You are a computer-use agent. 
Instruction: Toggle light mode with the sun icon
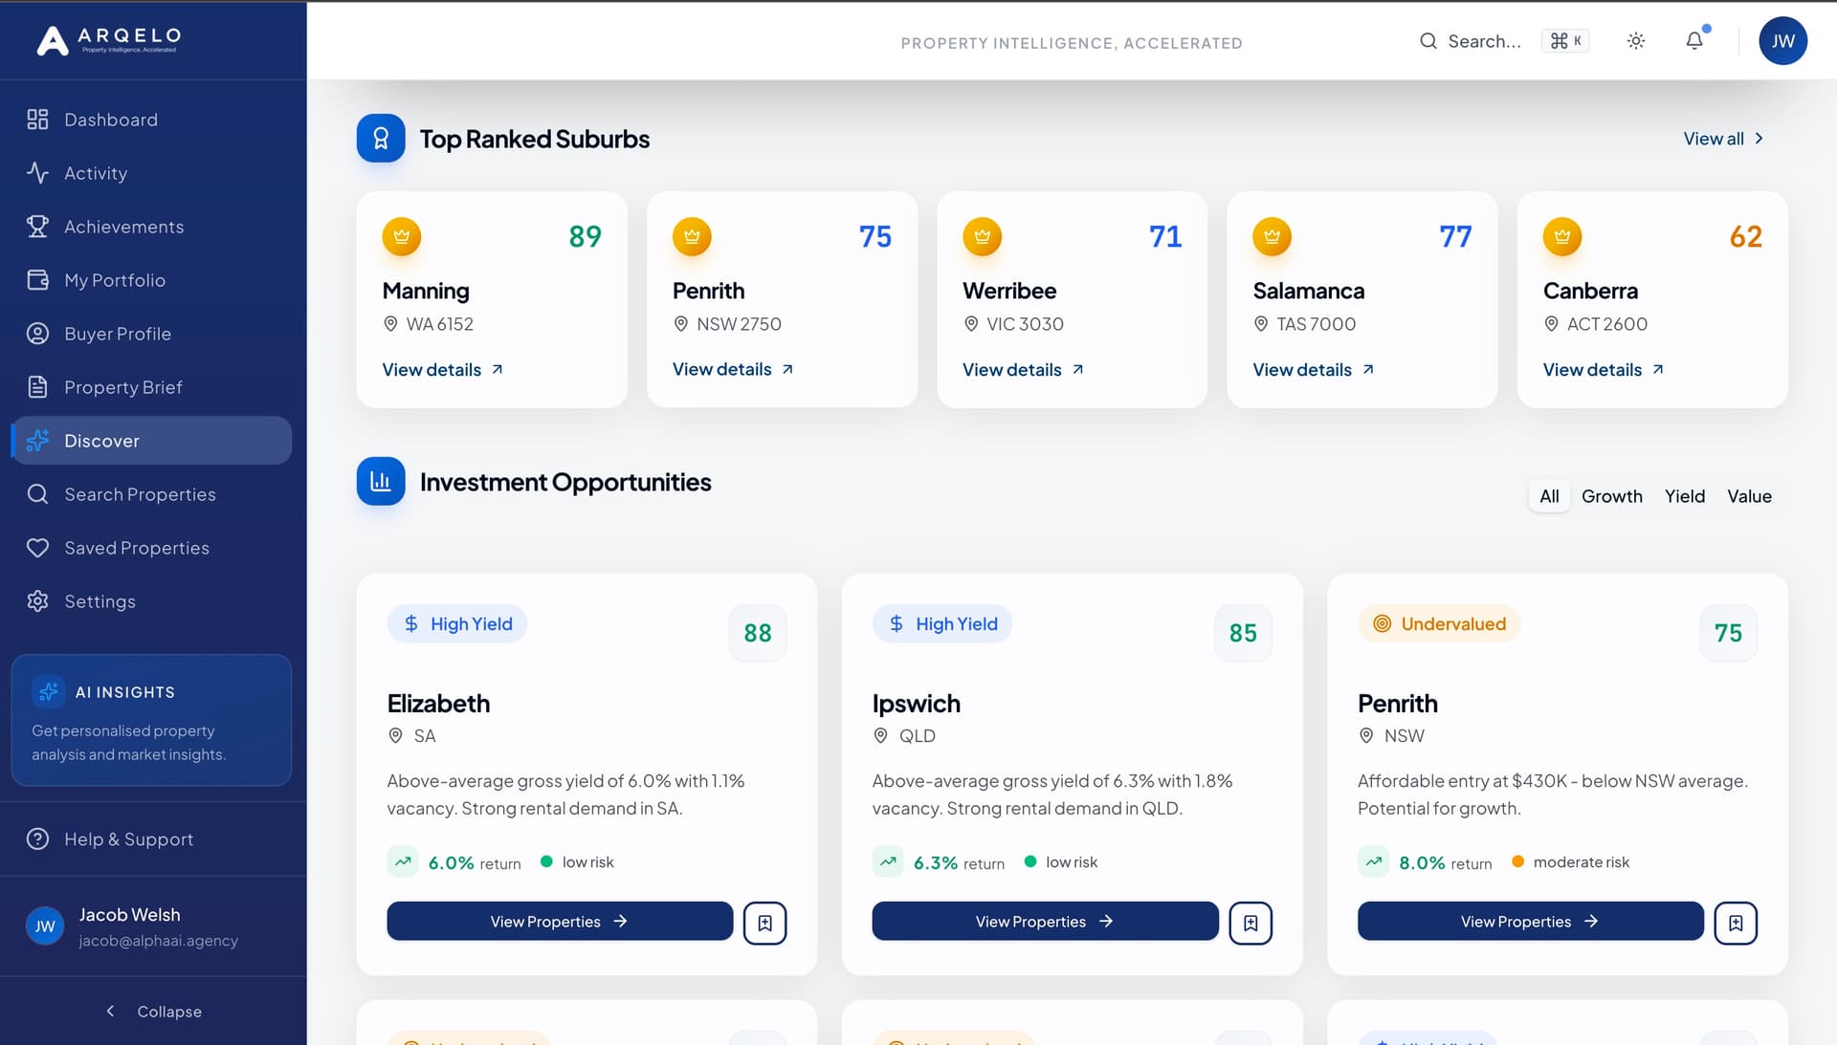1635,40
